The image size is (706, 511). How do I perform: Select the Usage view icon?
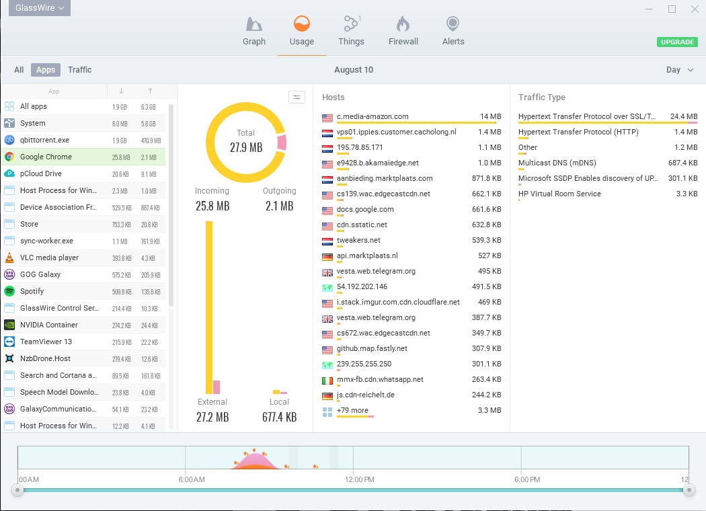301,30
